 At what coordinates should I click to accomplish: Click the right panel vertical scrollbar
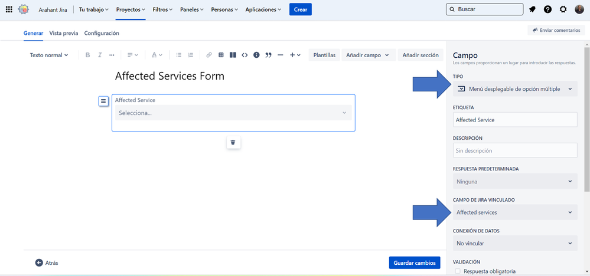(587, 120)
